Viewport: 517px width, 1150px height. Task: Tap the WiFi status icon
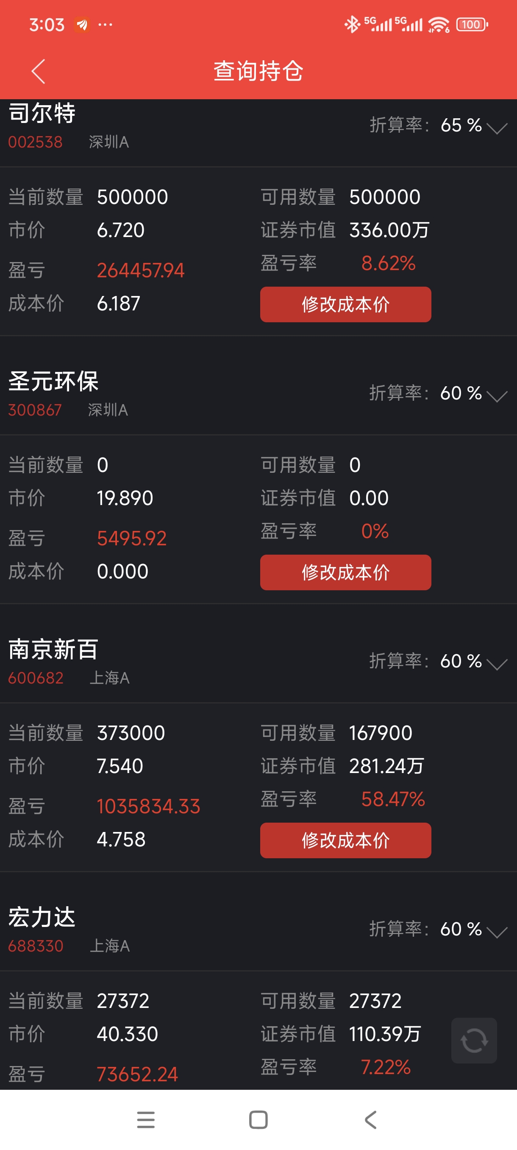439,25
